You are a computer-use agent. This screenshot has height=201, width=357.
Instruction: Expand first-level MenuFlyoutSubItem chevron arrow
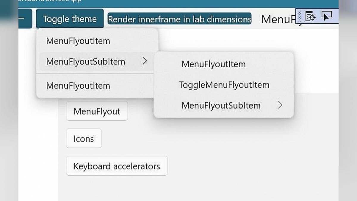(145, 61)
